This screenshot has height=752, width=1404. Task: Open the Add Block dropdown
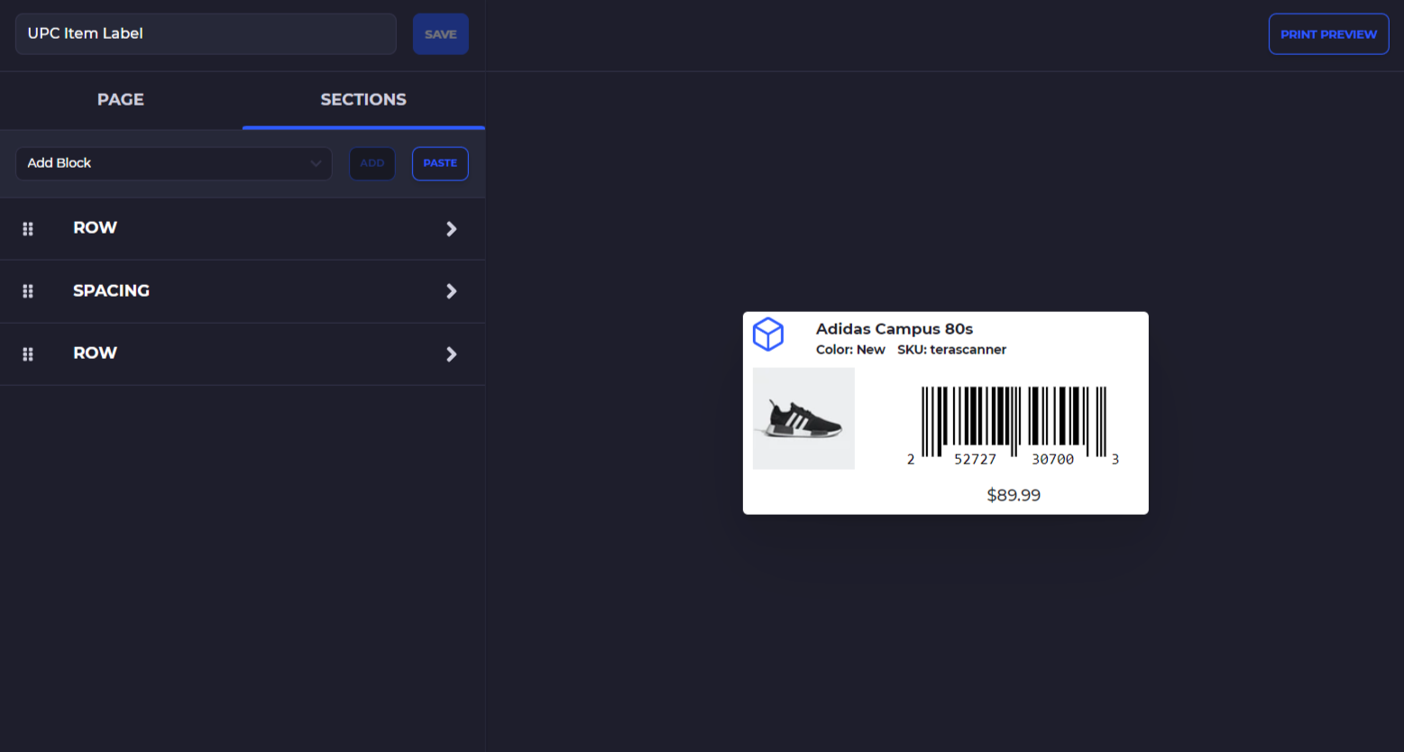174,163
